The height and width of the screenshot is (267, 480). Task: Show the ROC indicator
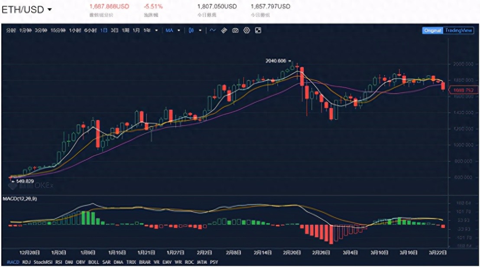click(189, 262)
